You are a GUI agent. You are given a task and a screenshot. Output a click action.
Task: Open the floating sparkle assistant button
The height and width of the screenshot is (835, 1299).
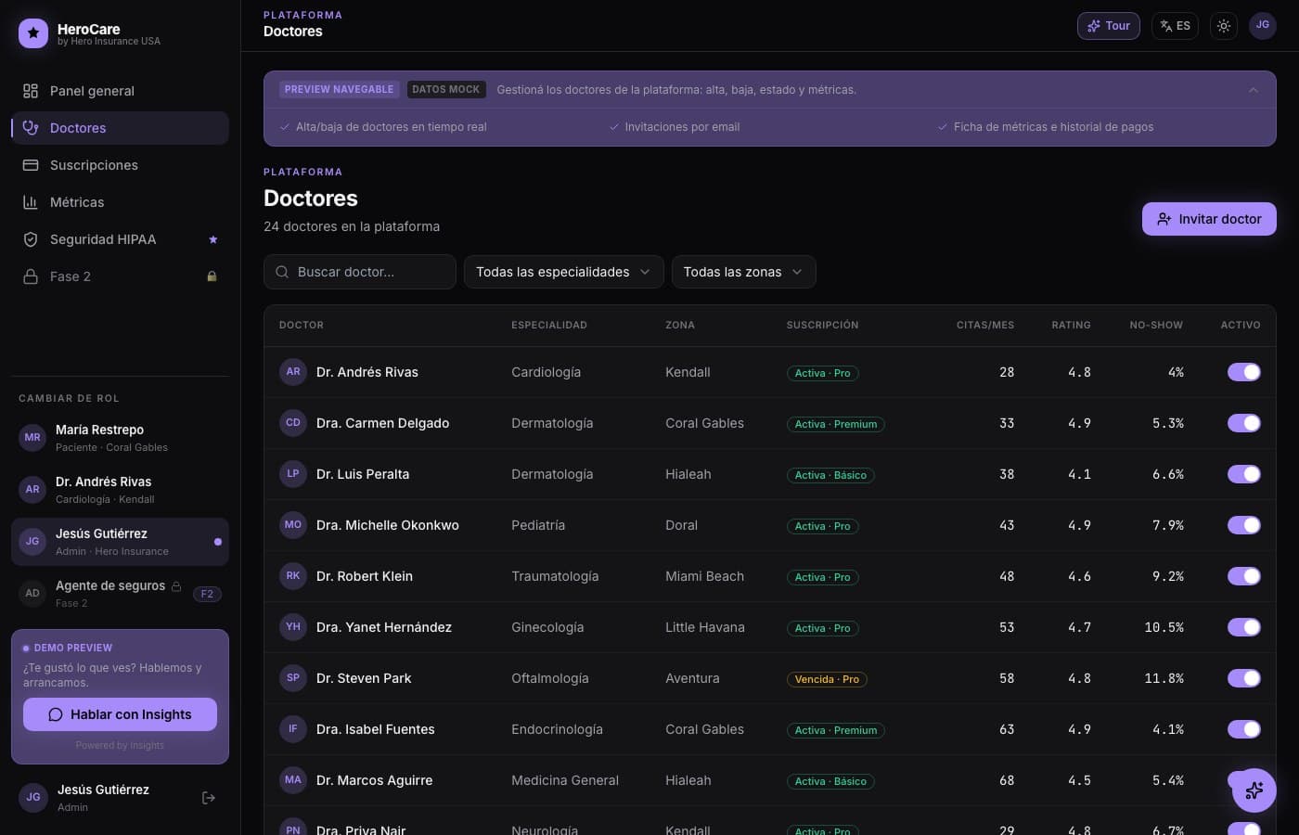point(1254,790)
